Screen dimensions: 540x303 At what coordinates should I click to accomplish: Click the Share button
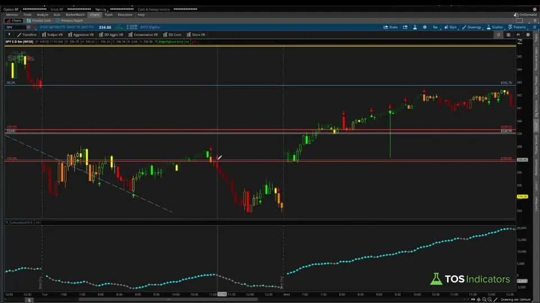click(x=390, y=27)
